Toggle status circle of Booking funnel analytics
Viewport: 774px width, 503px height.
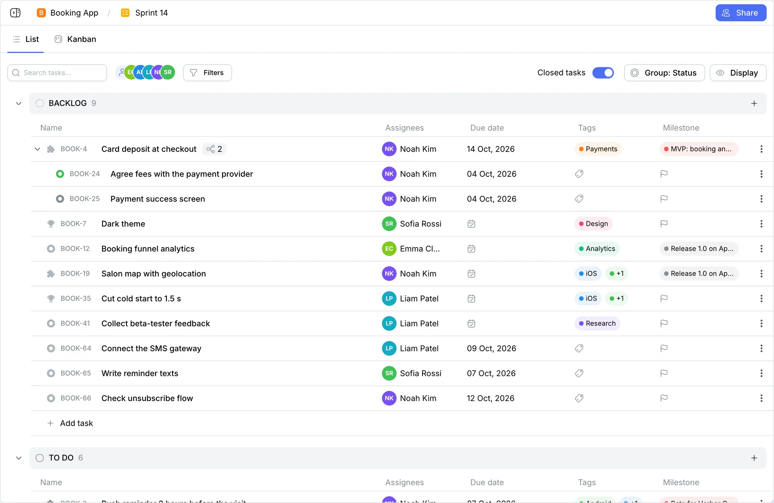(x=51, y=249)
